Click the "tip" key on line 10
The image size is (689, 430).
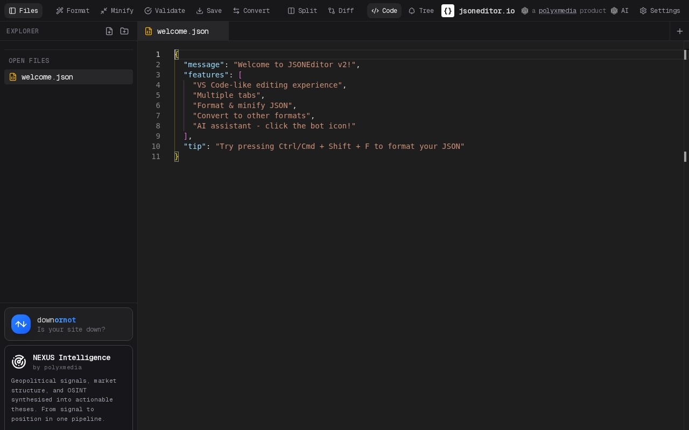[195, 146]
